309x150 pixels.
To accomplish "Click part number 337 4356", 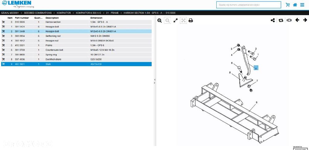I will point(20,59).
